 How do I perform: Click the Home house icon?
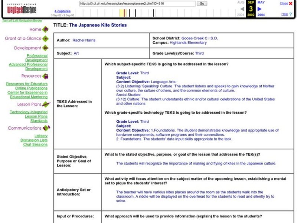45,29
